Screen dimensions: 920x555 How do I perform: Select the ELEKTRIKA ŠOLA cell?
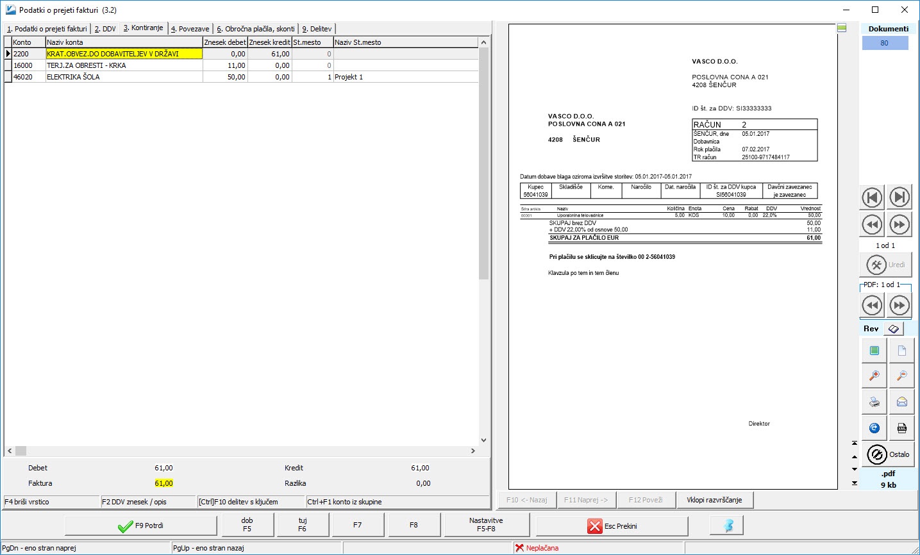124,77
